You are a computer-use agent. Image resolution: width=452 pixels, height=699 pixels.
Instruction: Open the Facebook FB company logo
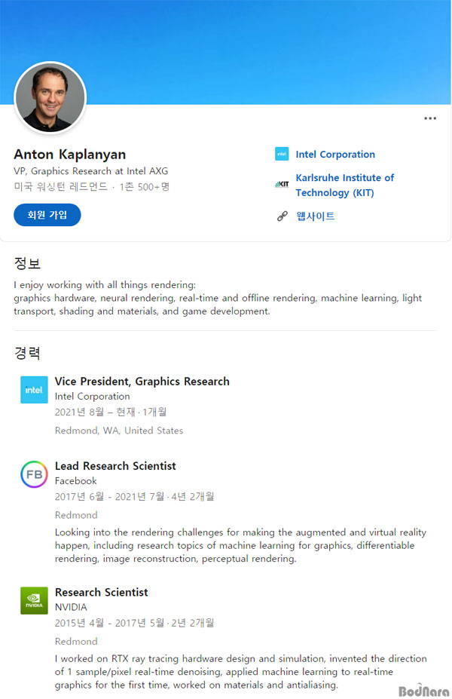(x=35, y=474)
